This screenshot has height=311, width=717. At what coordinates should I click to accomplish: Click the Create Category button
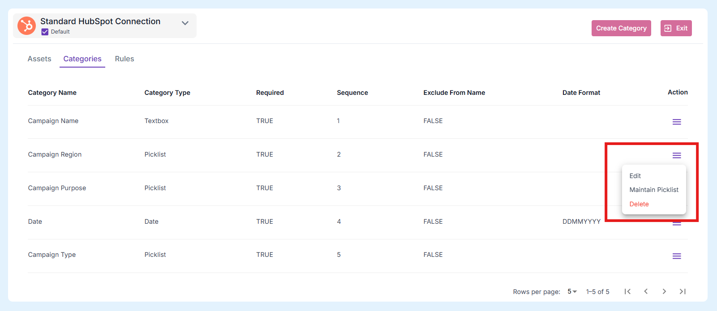[x=621, y=28]
